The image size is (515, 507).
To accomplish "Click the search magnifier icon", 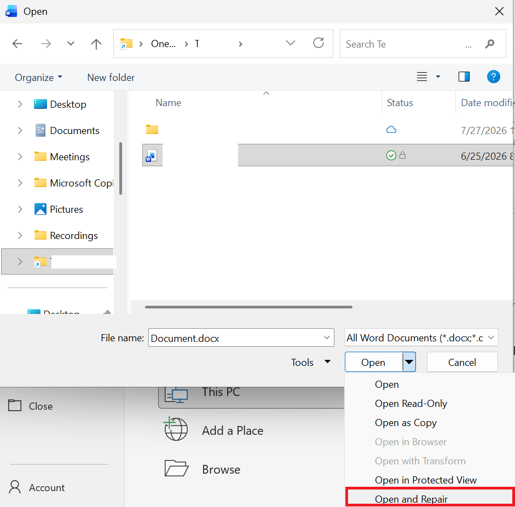I will tap(489, 44).
